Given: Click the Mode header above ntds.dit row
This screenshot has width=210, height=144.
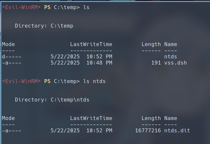Looking at the screenshot, I should (x=8, y=118).
